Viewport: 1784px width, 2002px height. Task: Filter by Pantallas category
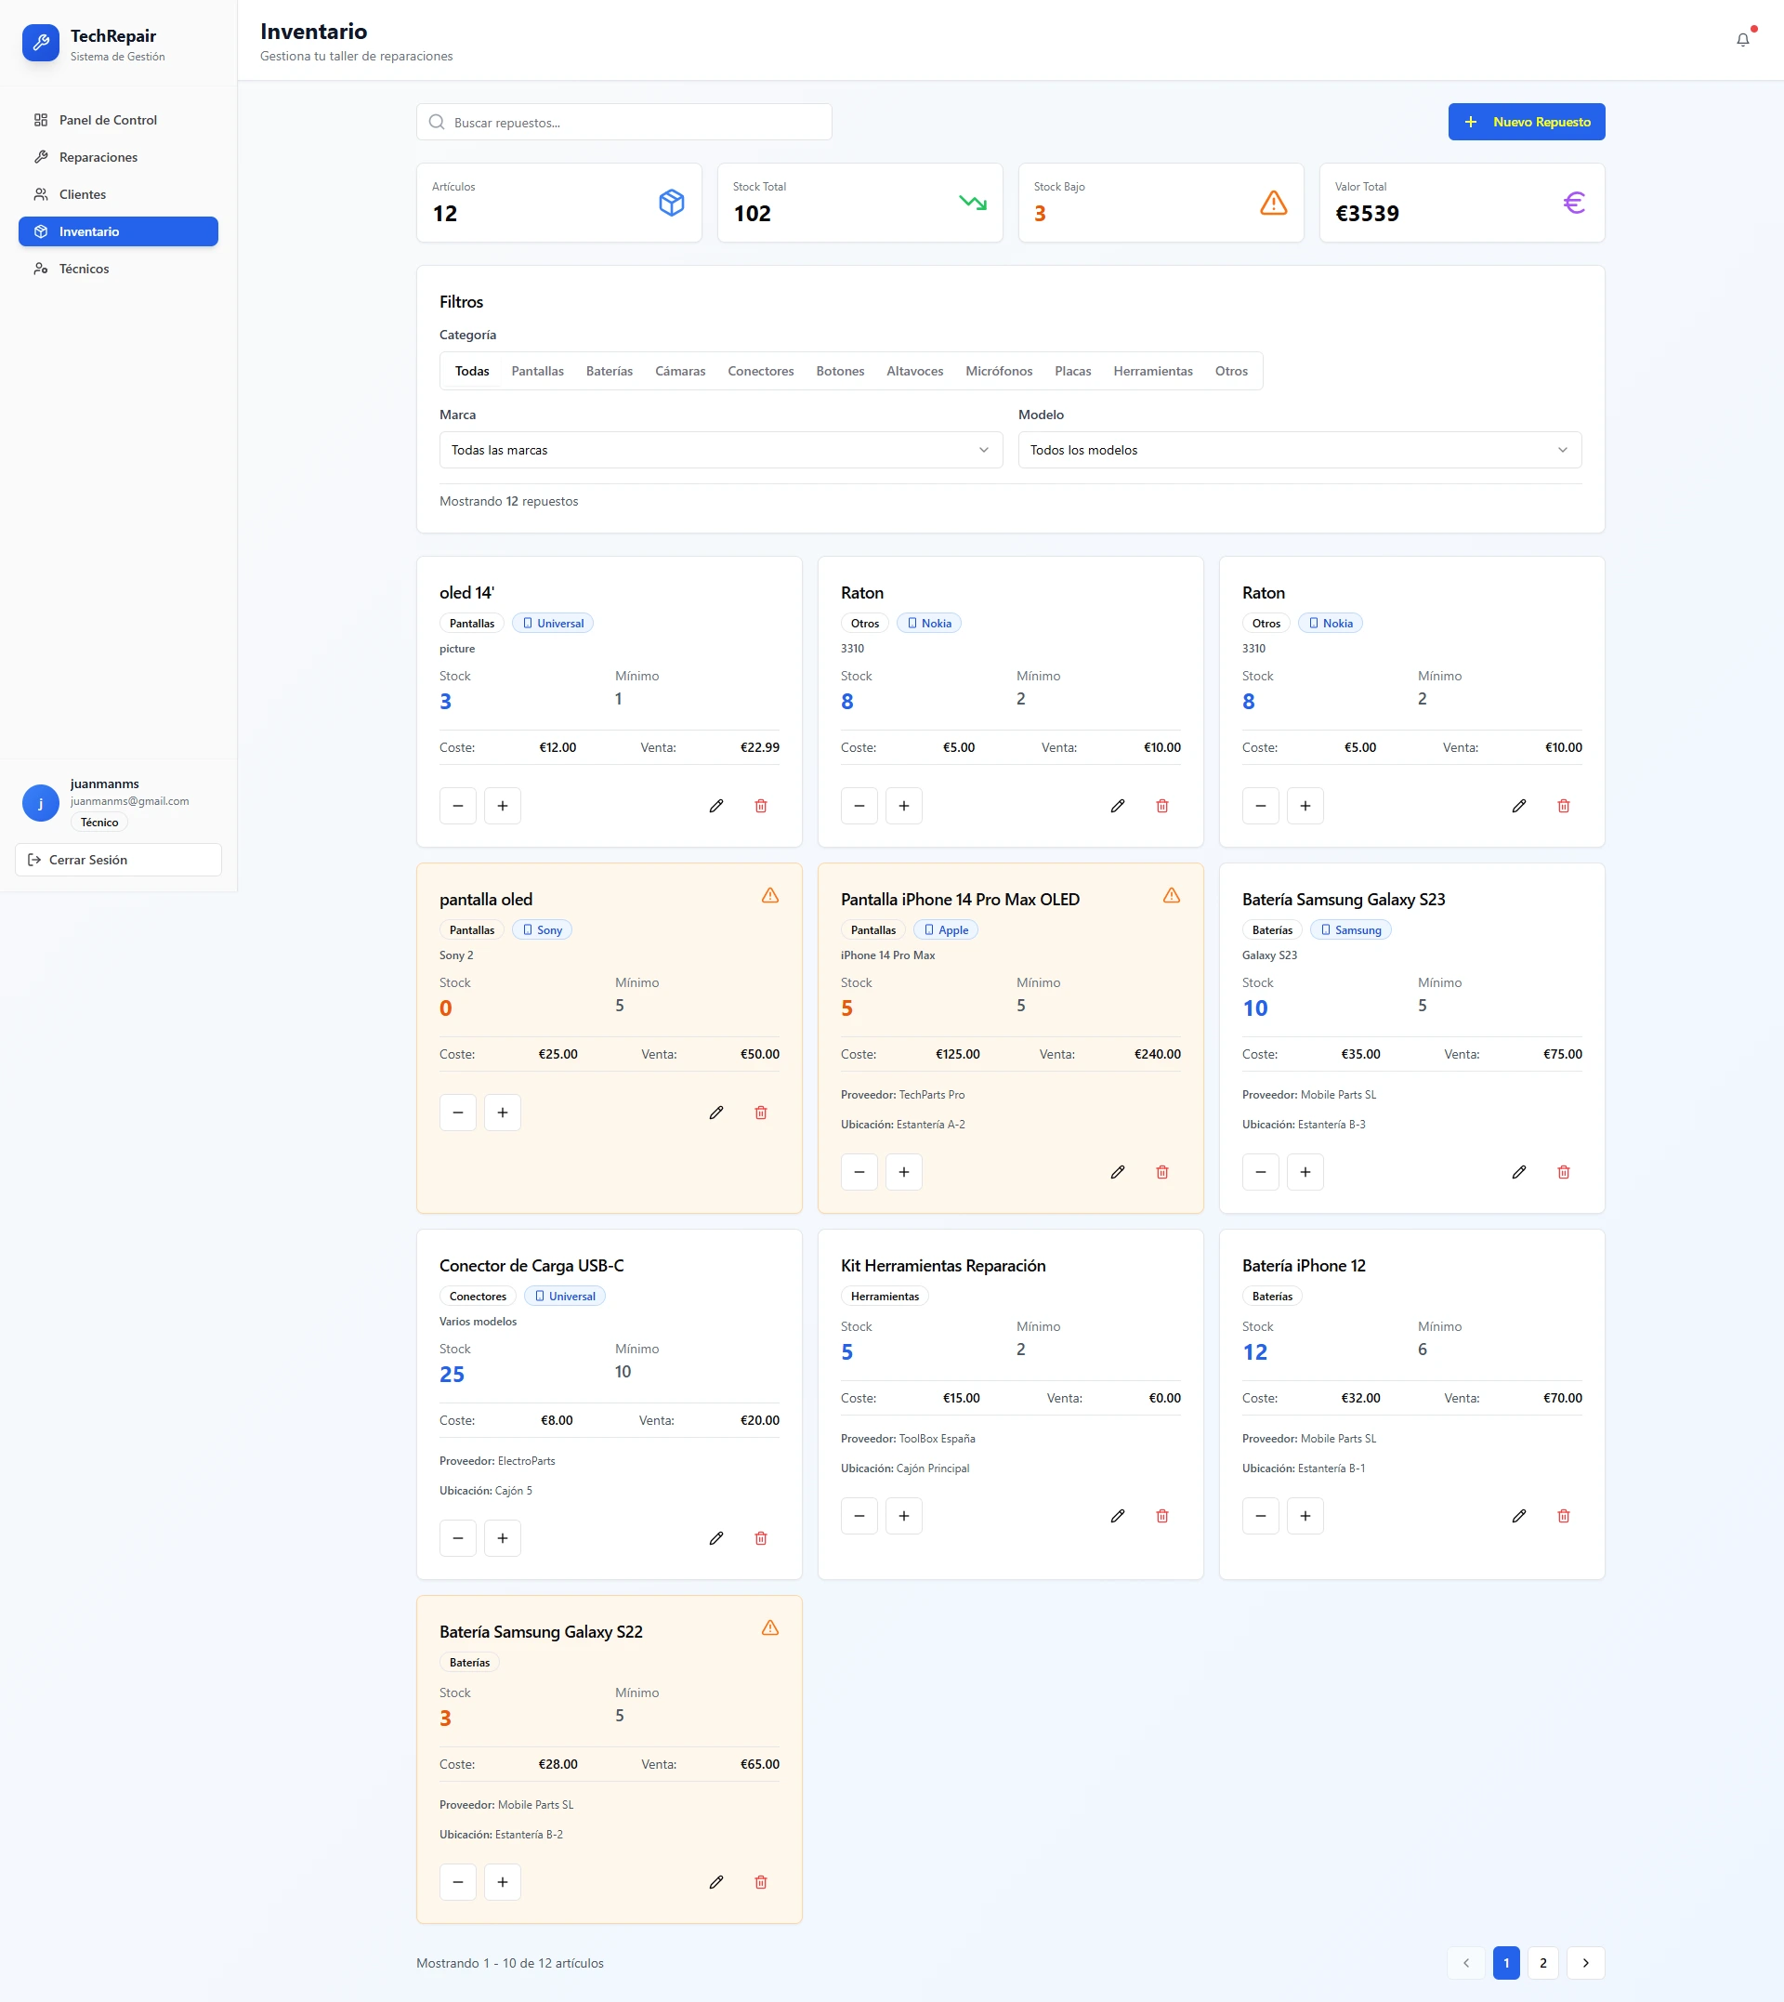[537, 371]
